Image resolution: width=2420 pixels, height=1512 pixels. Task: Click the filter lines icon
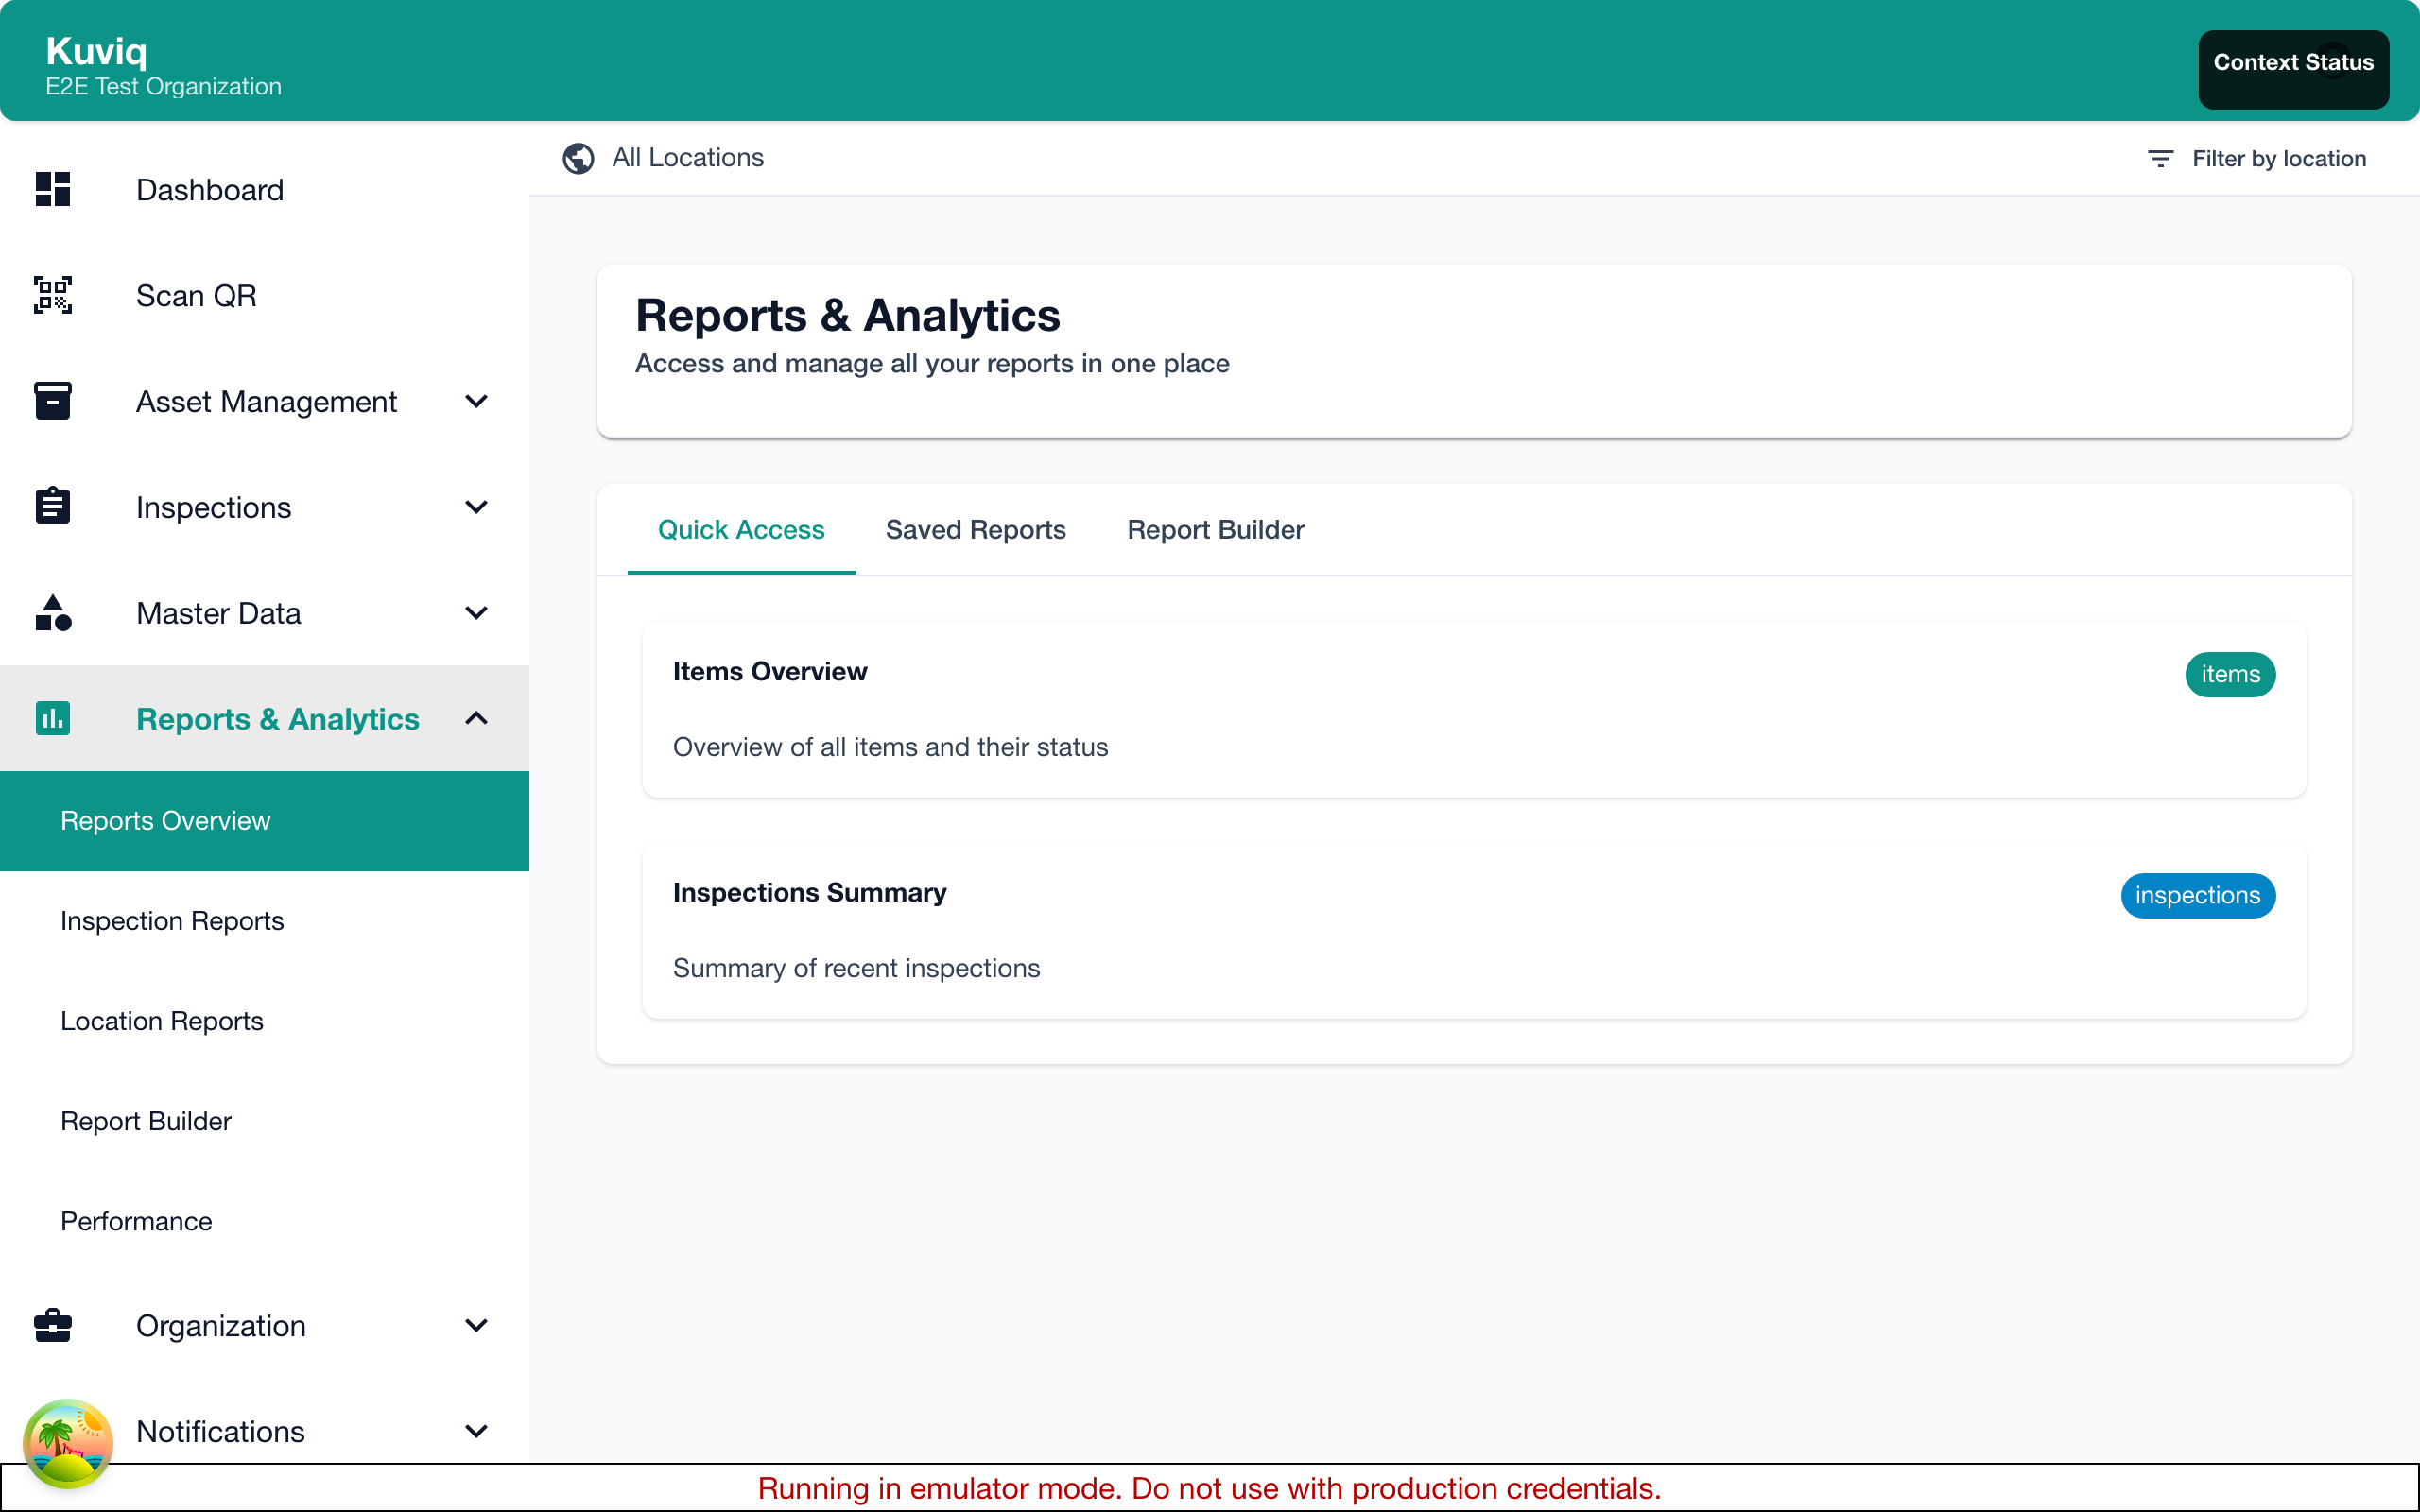point(2160,158)
